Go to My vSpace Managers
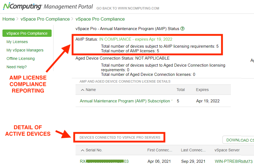The image size is (254, 166). (x=25, y=50)
